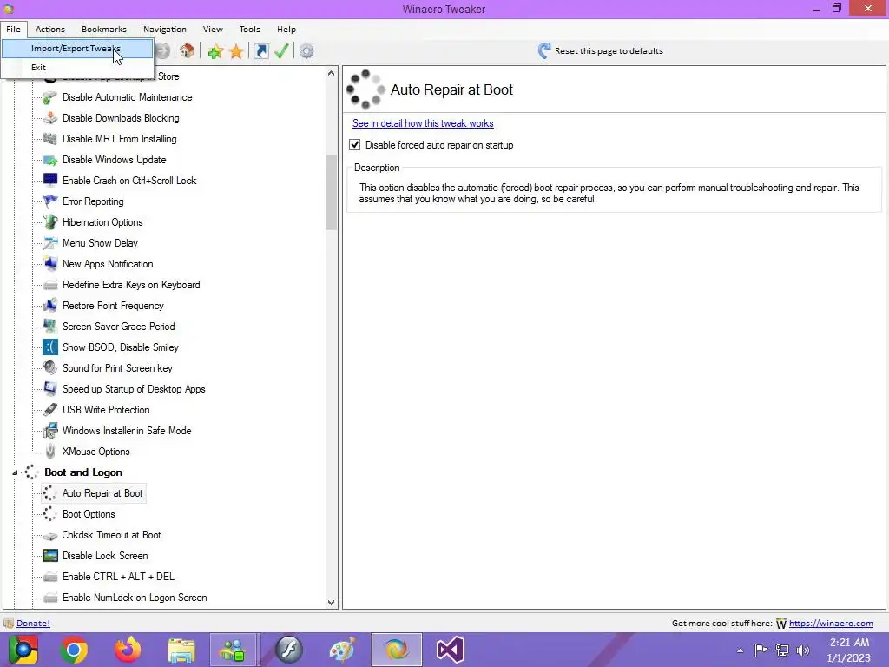Click the volume speaker tray icon

tap(803, 650)
